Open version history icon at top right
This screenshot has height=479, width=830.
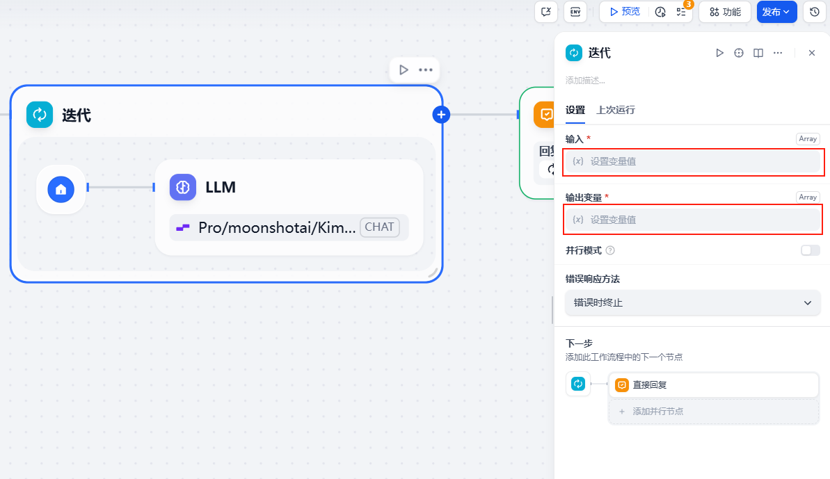click(815, 12)
